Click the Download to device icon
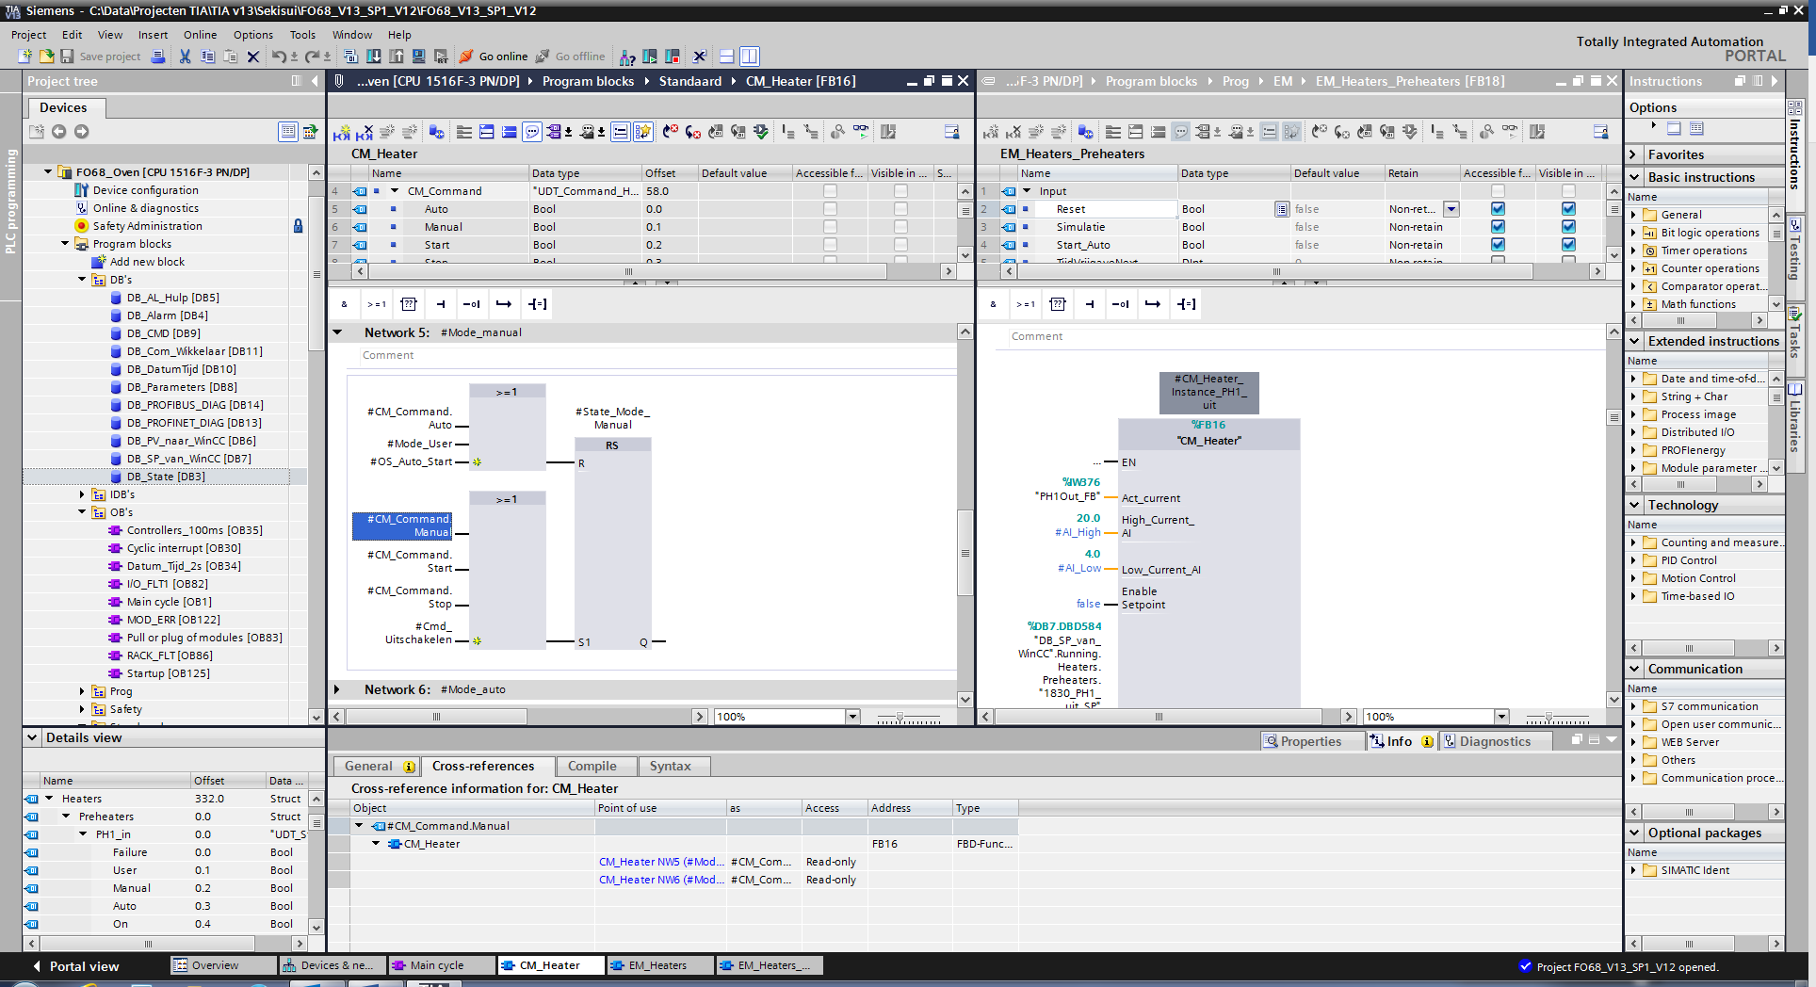The height and width of the screenshot is (987, 1816). coord(374,57)
